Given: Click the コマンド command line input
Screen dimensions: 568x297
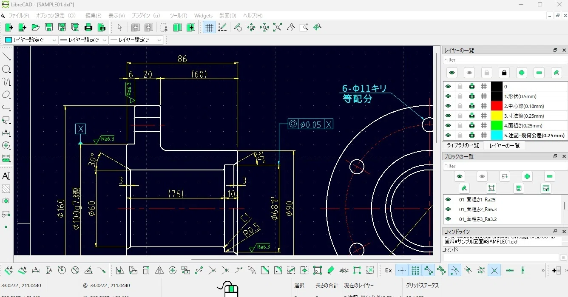Looking at the screenshot, I should click(x=501, y=257).
